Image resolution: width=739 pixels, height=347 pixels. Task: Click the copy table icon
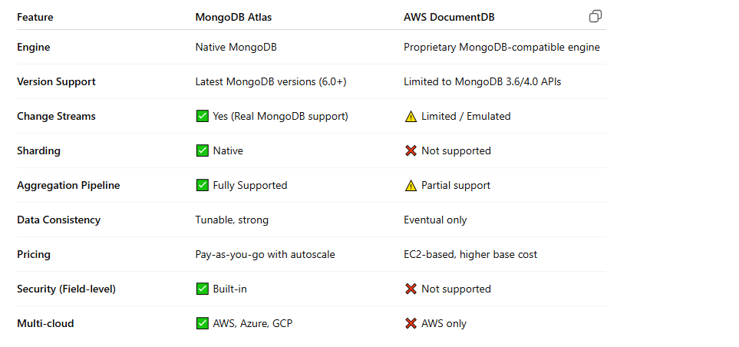pos(595,16)
